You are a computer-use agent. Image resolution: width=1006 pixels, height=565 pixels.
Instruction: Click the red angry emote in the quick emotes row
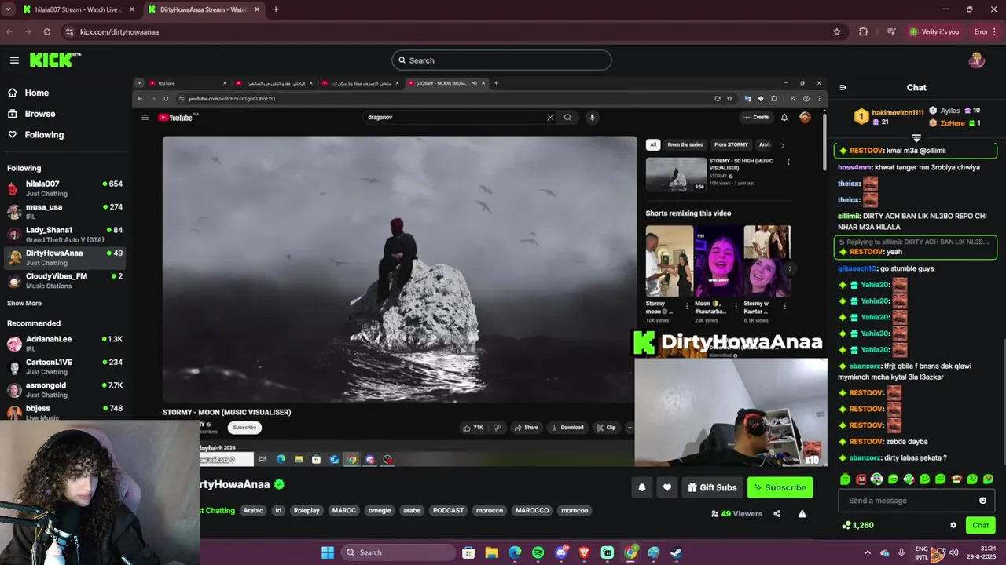coord(861,479)
